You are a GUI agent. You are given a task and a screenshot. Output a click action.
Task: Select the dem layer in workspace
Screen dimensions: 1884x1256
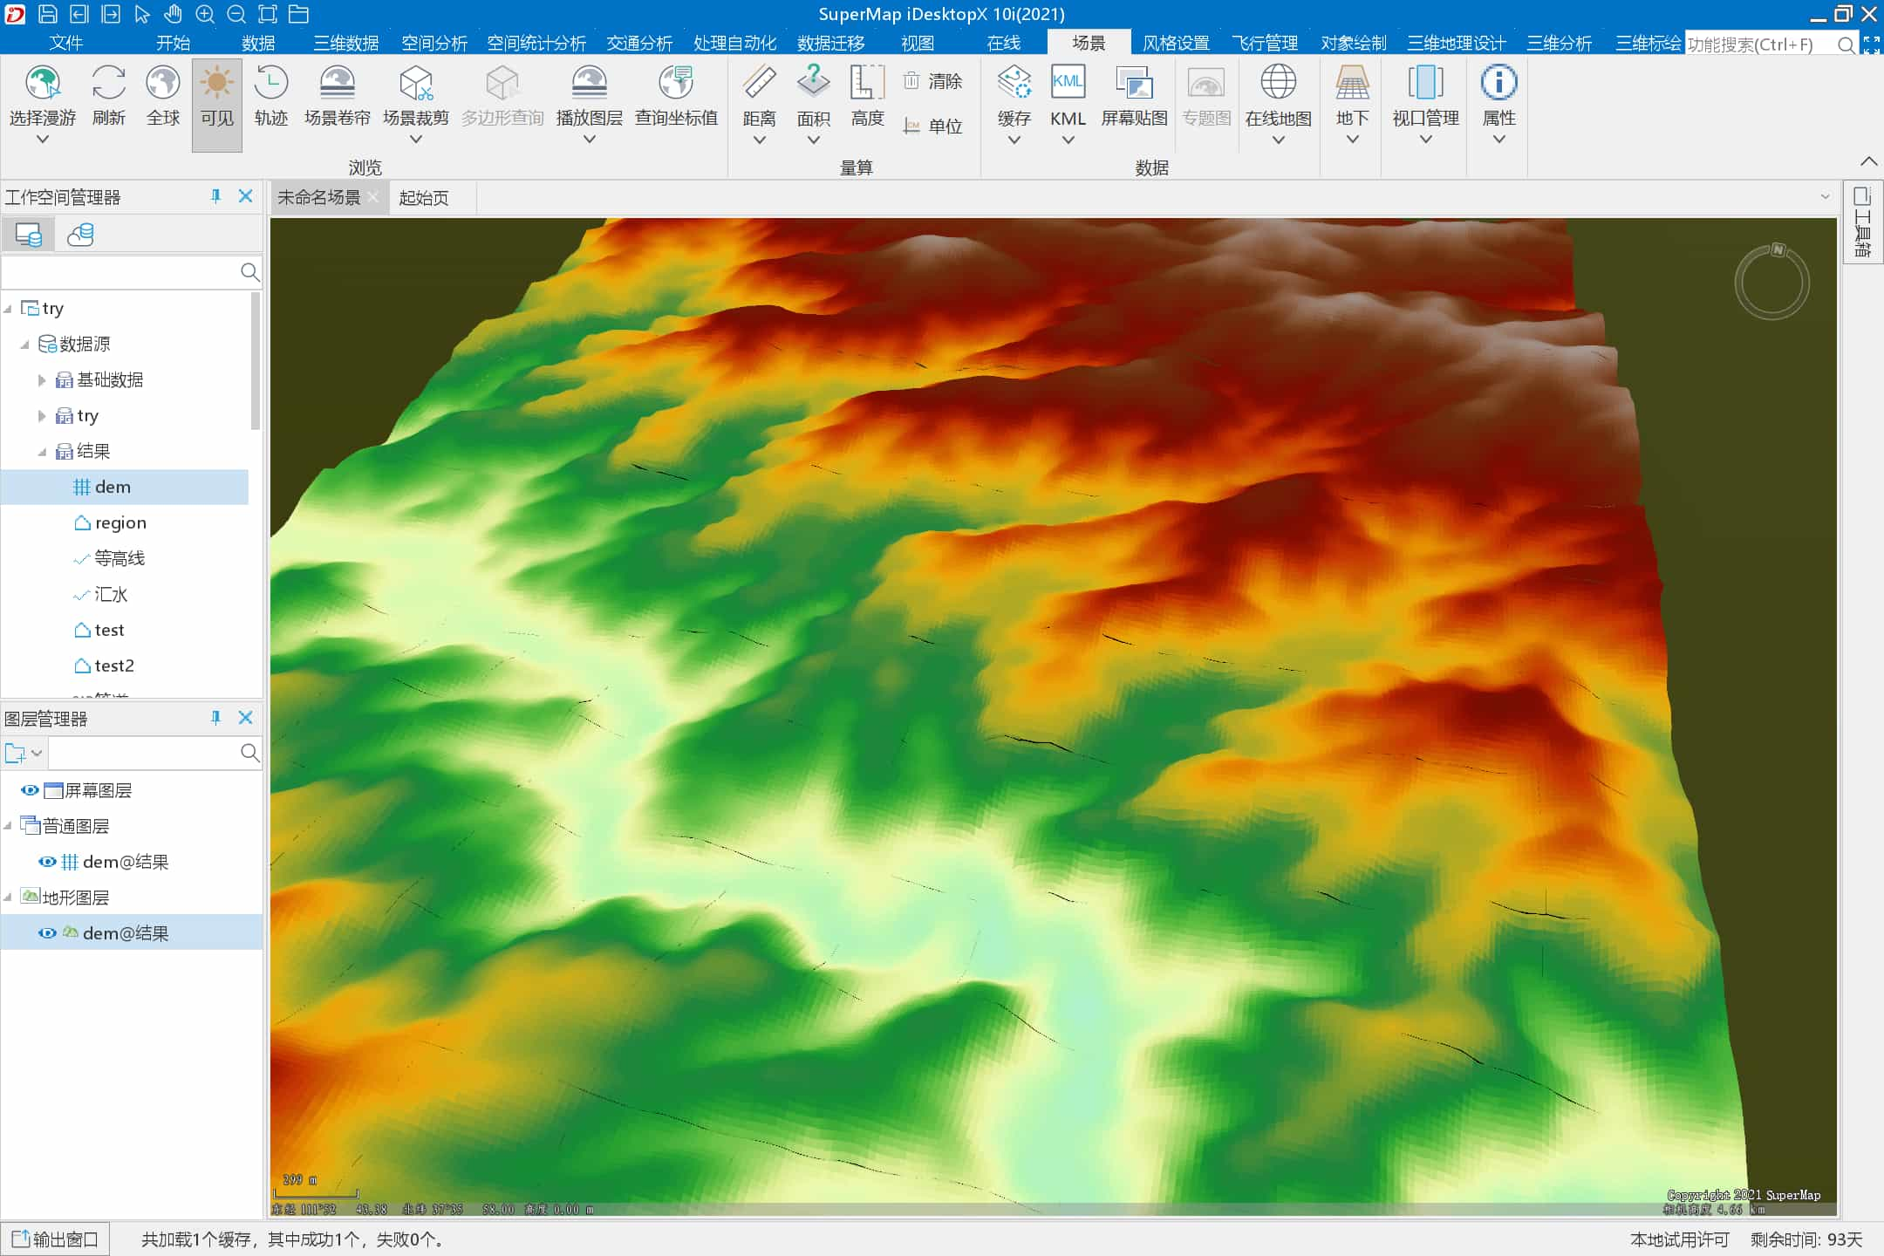click(x=113, y=487)
